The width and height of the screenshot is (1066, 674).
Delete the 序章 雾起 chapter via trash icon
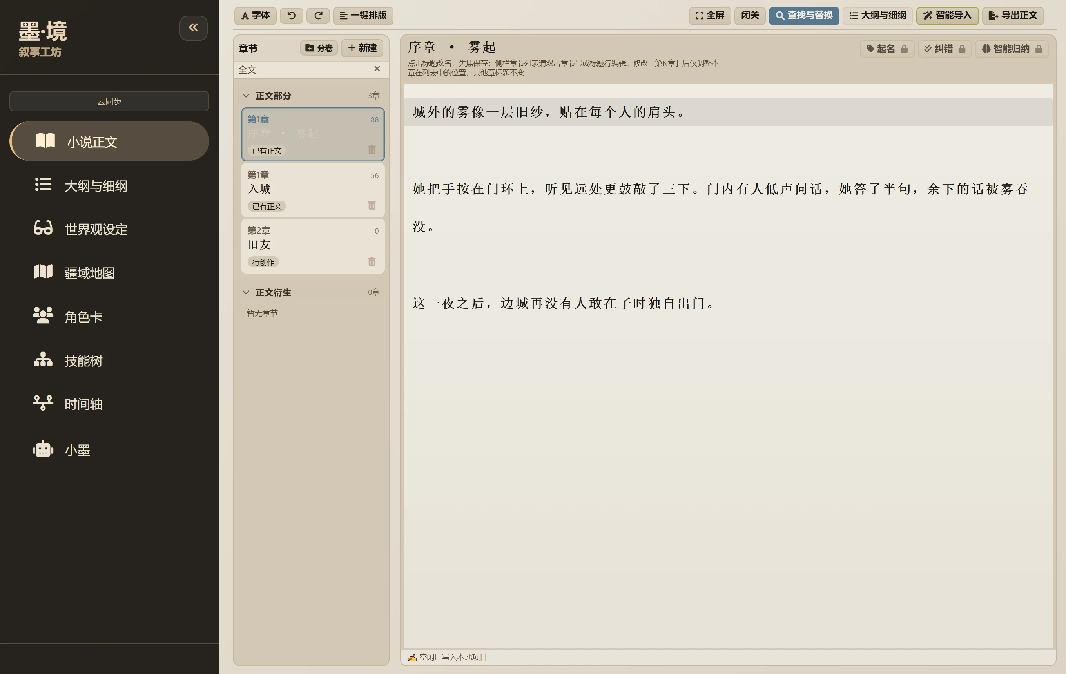372,150
